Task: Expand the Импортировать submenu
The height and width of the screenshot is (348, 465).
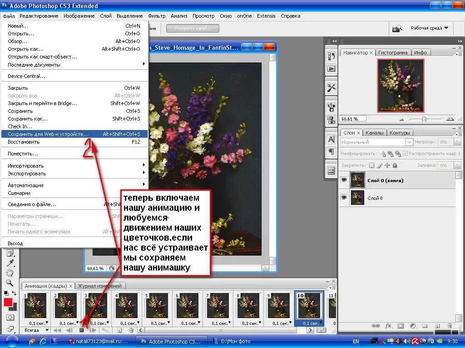Action: [x=74, y=166]
